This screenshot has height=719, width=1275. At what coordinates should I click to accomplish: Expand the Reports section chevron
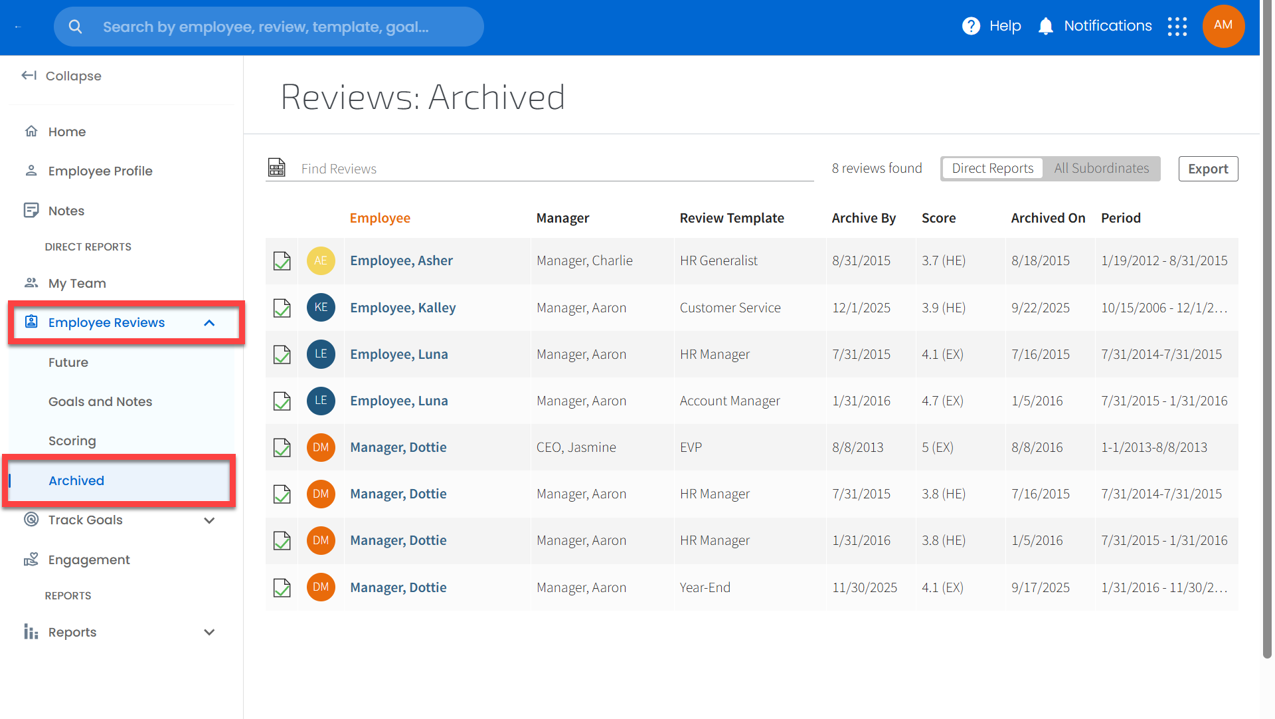(x=209, y=633)
